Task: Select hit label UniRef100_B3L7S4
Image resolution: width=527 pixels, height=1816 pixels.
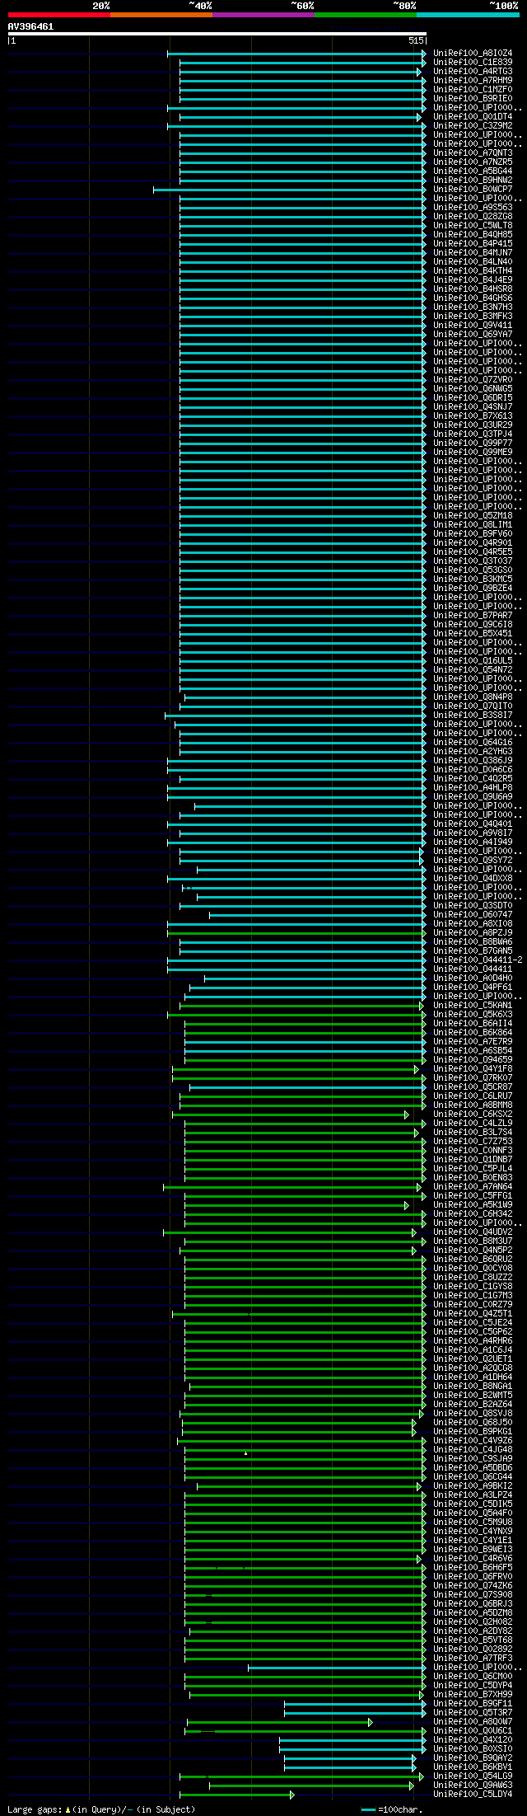Action: click(473, 1133)
